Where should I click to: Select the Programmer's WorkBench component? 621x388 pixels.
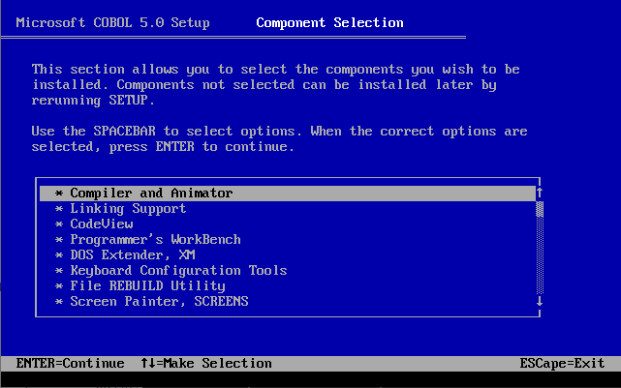(x=155, y=240)
